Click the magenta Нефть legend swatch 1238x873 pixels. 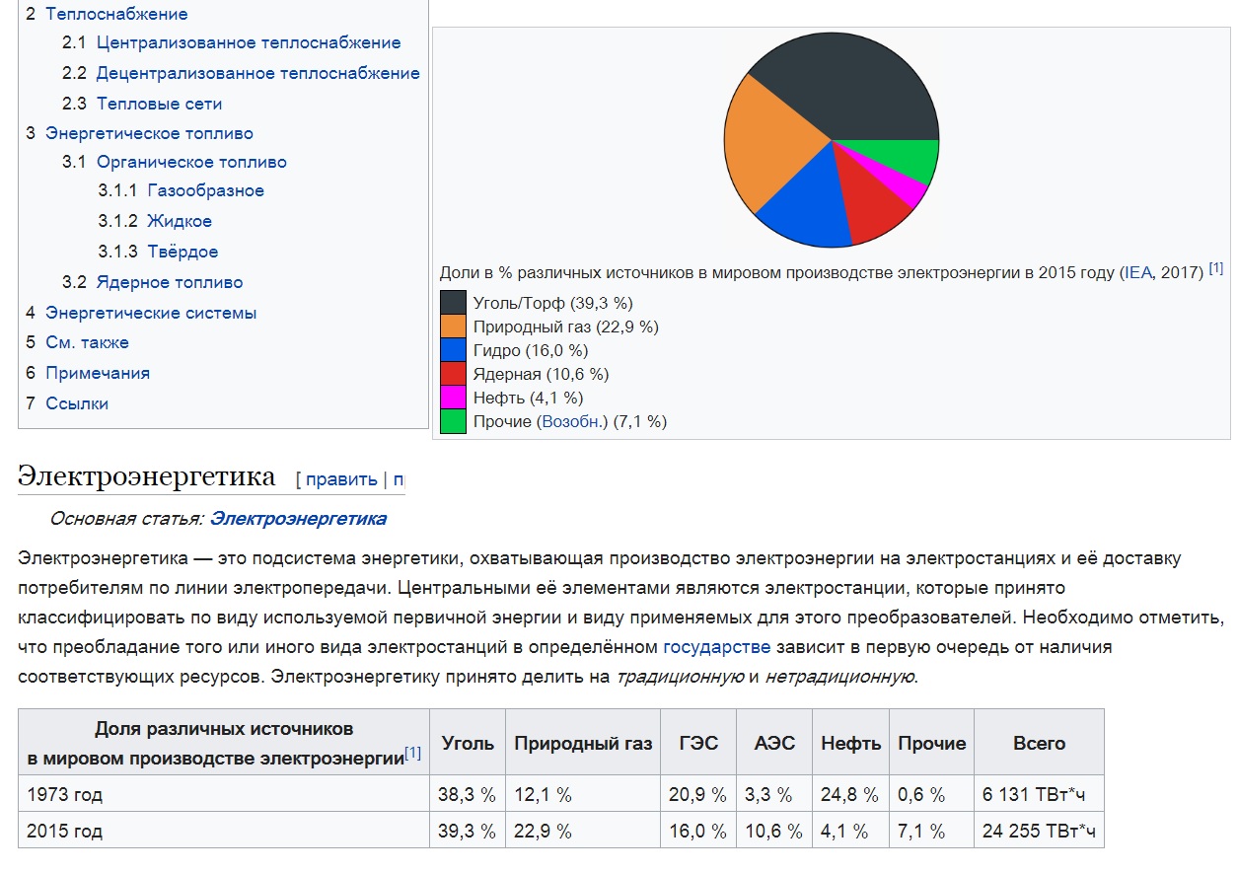[x=453, y=398]
